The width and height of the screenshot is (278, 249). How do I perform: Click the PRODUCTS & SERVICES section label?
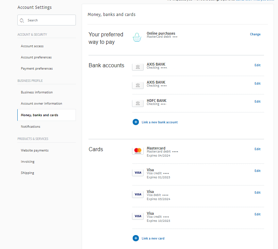[33, 139]
